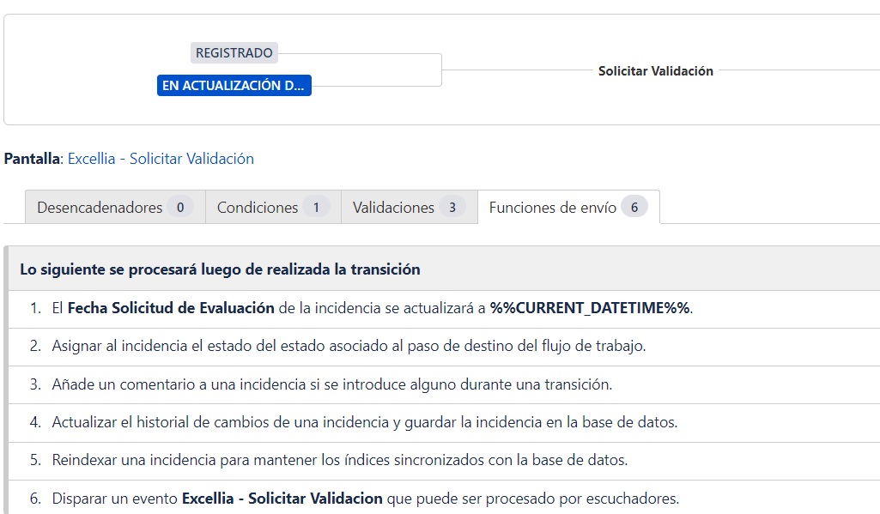Click the EN ACTUALIZACIÓN D... status lozenge
880x514 pixels.
234,85
